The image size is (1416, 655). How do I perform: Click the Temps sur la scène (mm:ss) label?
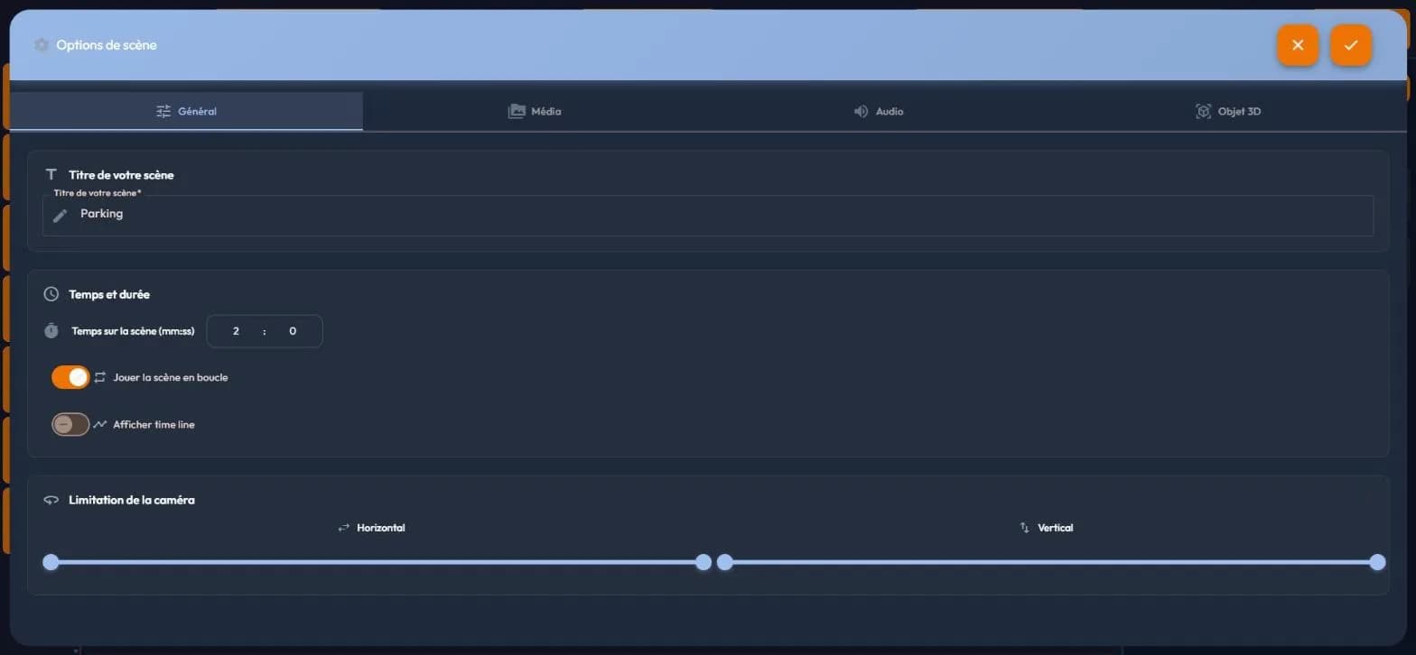pyautogui.click(x=133, y=331)
